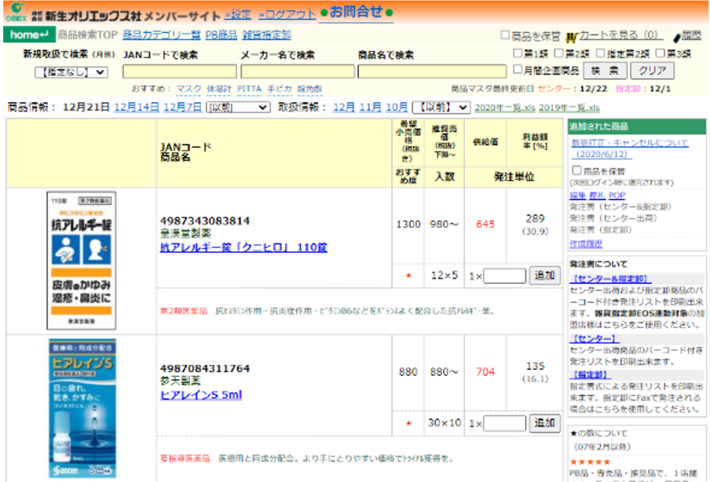
Task: Add ヒアレインS with 追加 button
Action: point(545,423)
